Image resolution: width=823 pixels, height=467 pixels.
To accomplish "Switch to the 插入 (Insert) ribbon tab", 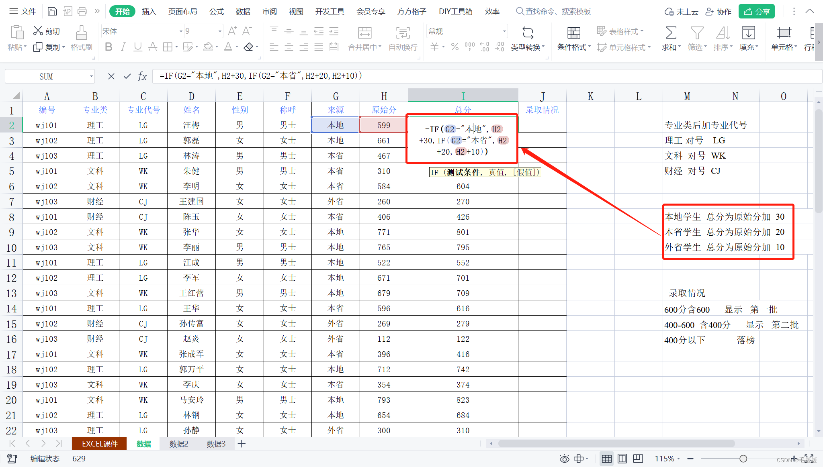I will coord(149,12).
